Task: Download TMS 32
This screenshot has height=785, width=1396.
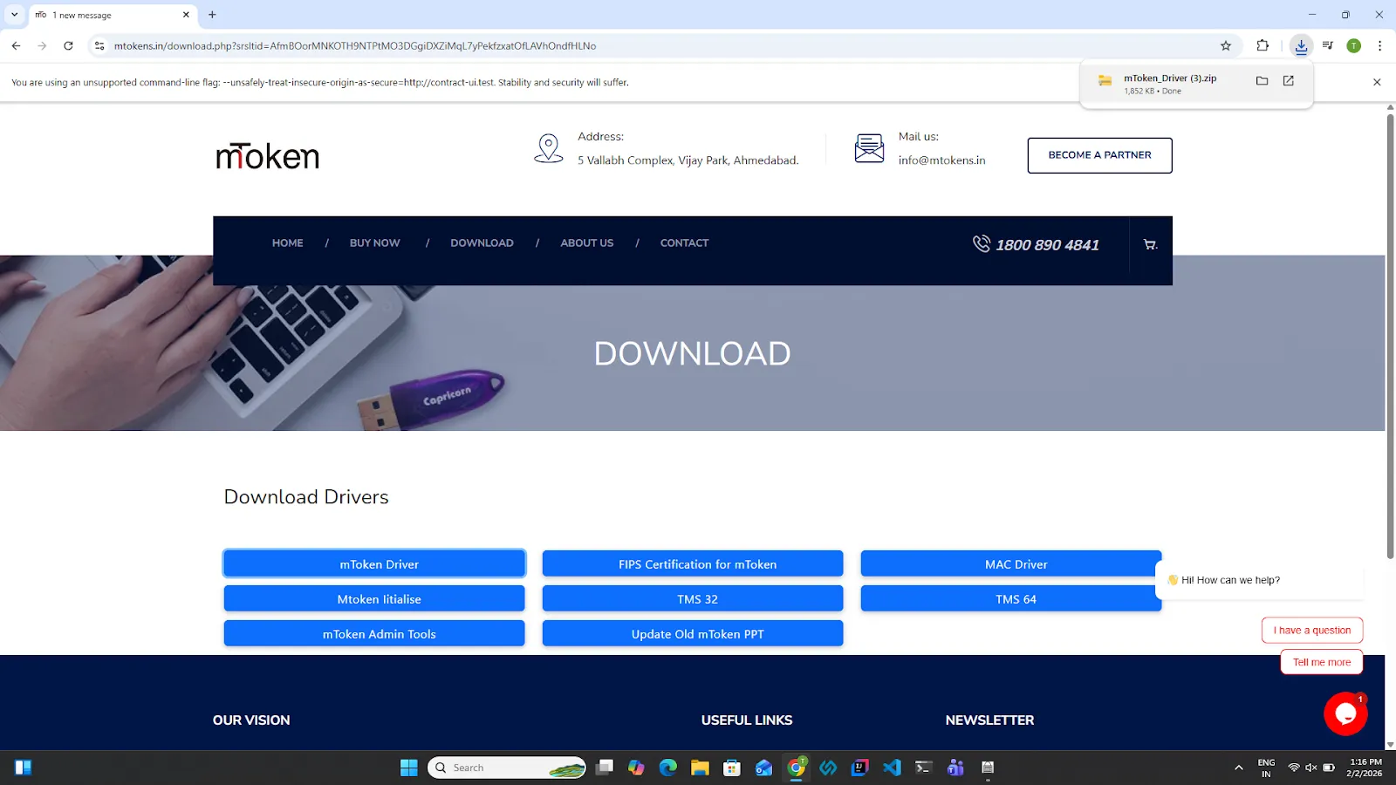Action: pyautogui.click(x=693, y=598)
